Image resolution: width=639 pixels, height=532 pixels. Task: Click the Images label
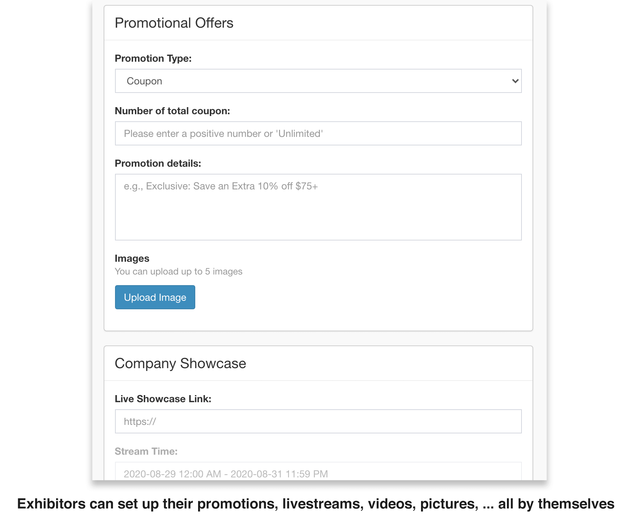(x=132, y=259)
